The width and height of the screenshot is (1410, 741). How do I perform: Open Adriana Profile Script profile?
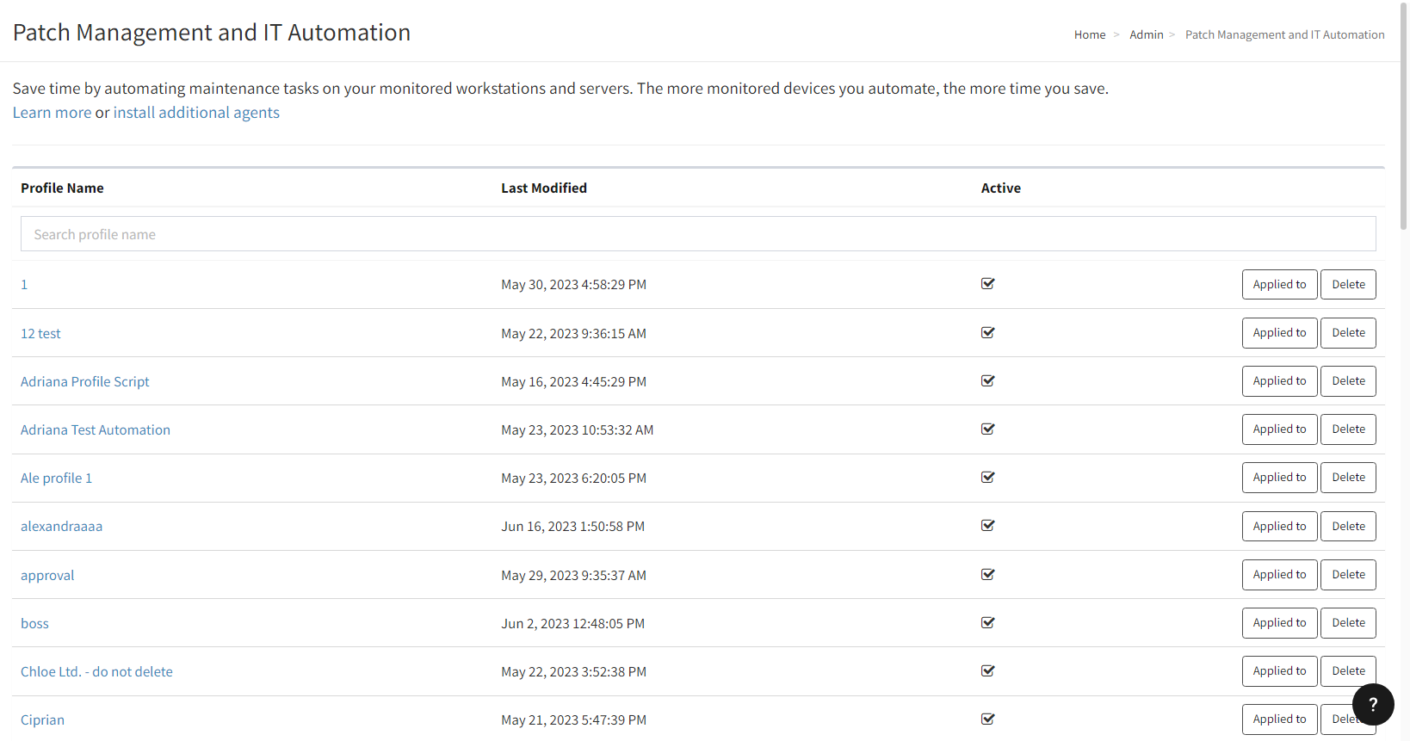[x=85, y=381]
